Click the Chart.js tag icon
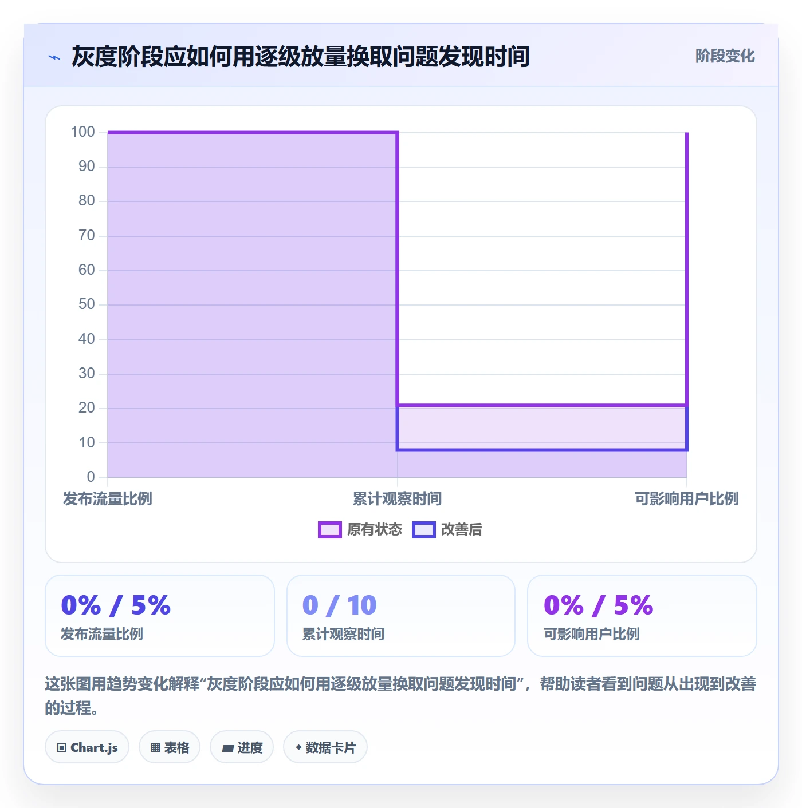The width and height of the screenshot is (802, 808). pos(62,747)
